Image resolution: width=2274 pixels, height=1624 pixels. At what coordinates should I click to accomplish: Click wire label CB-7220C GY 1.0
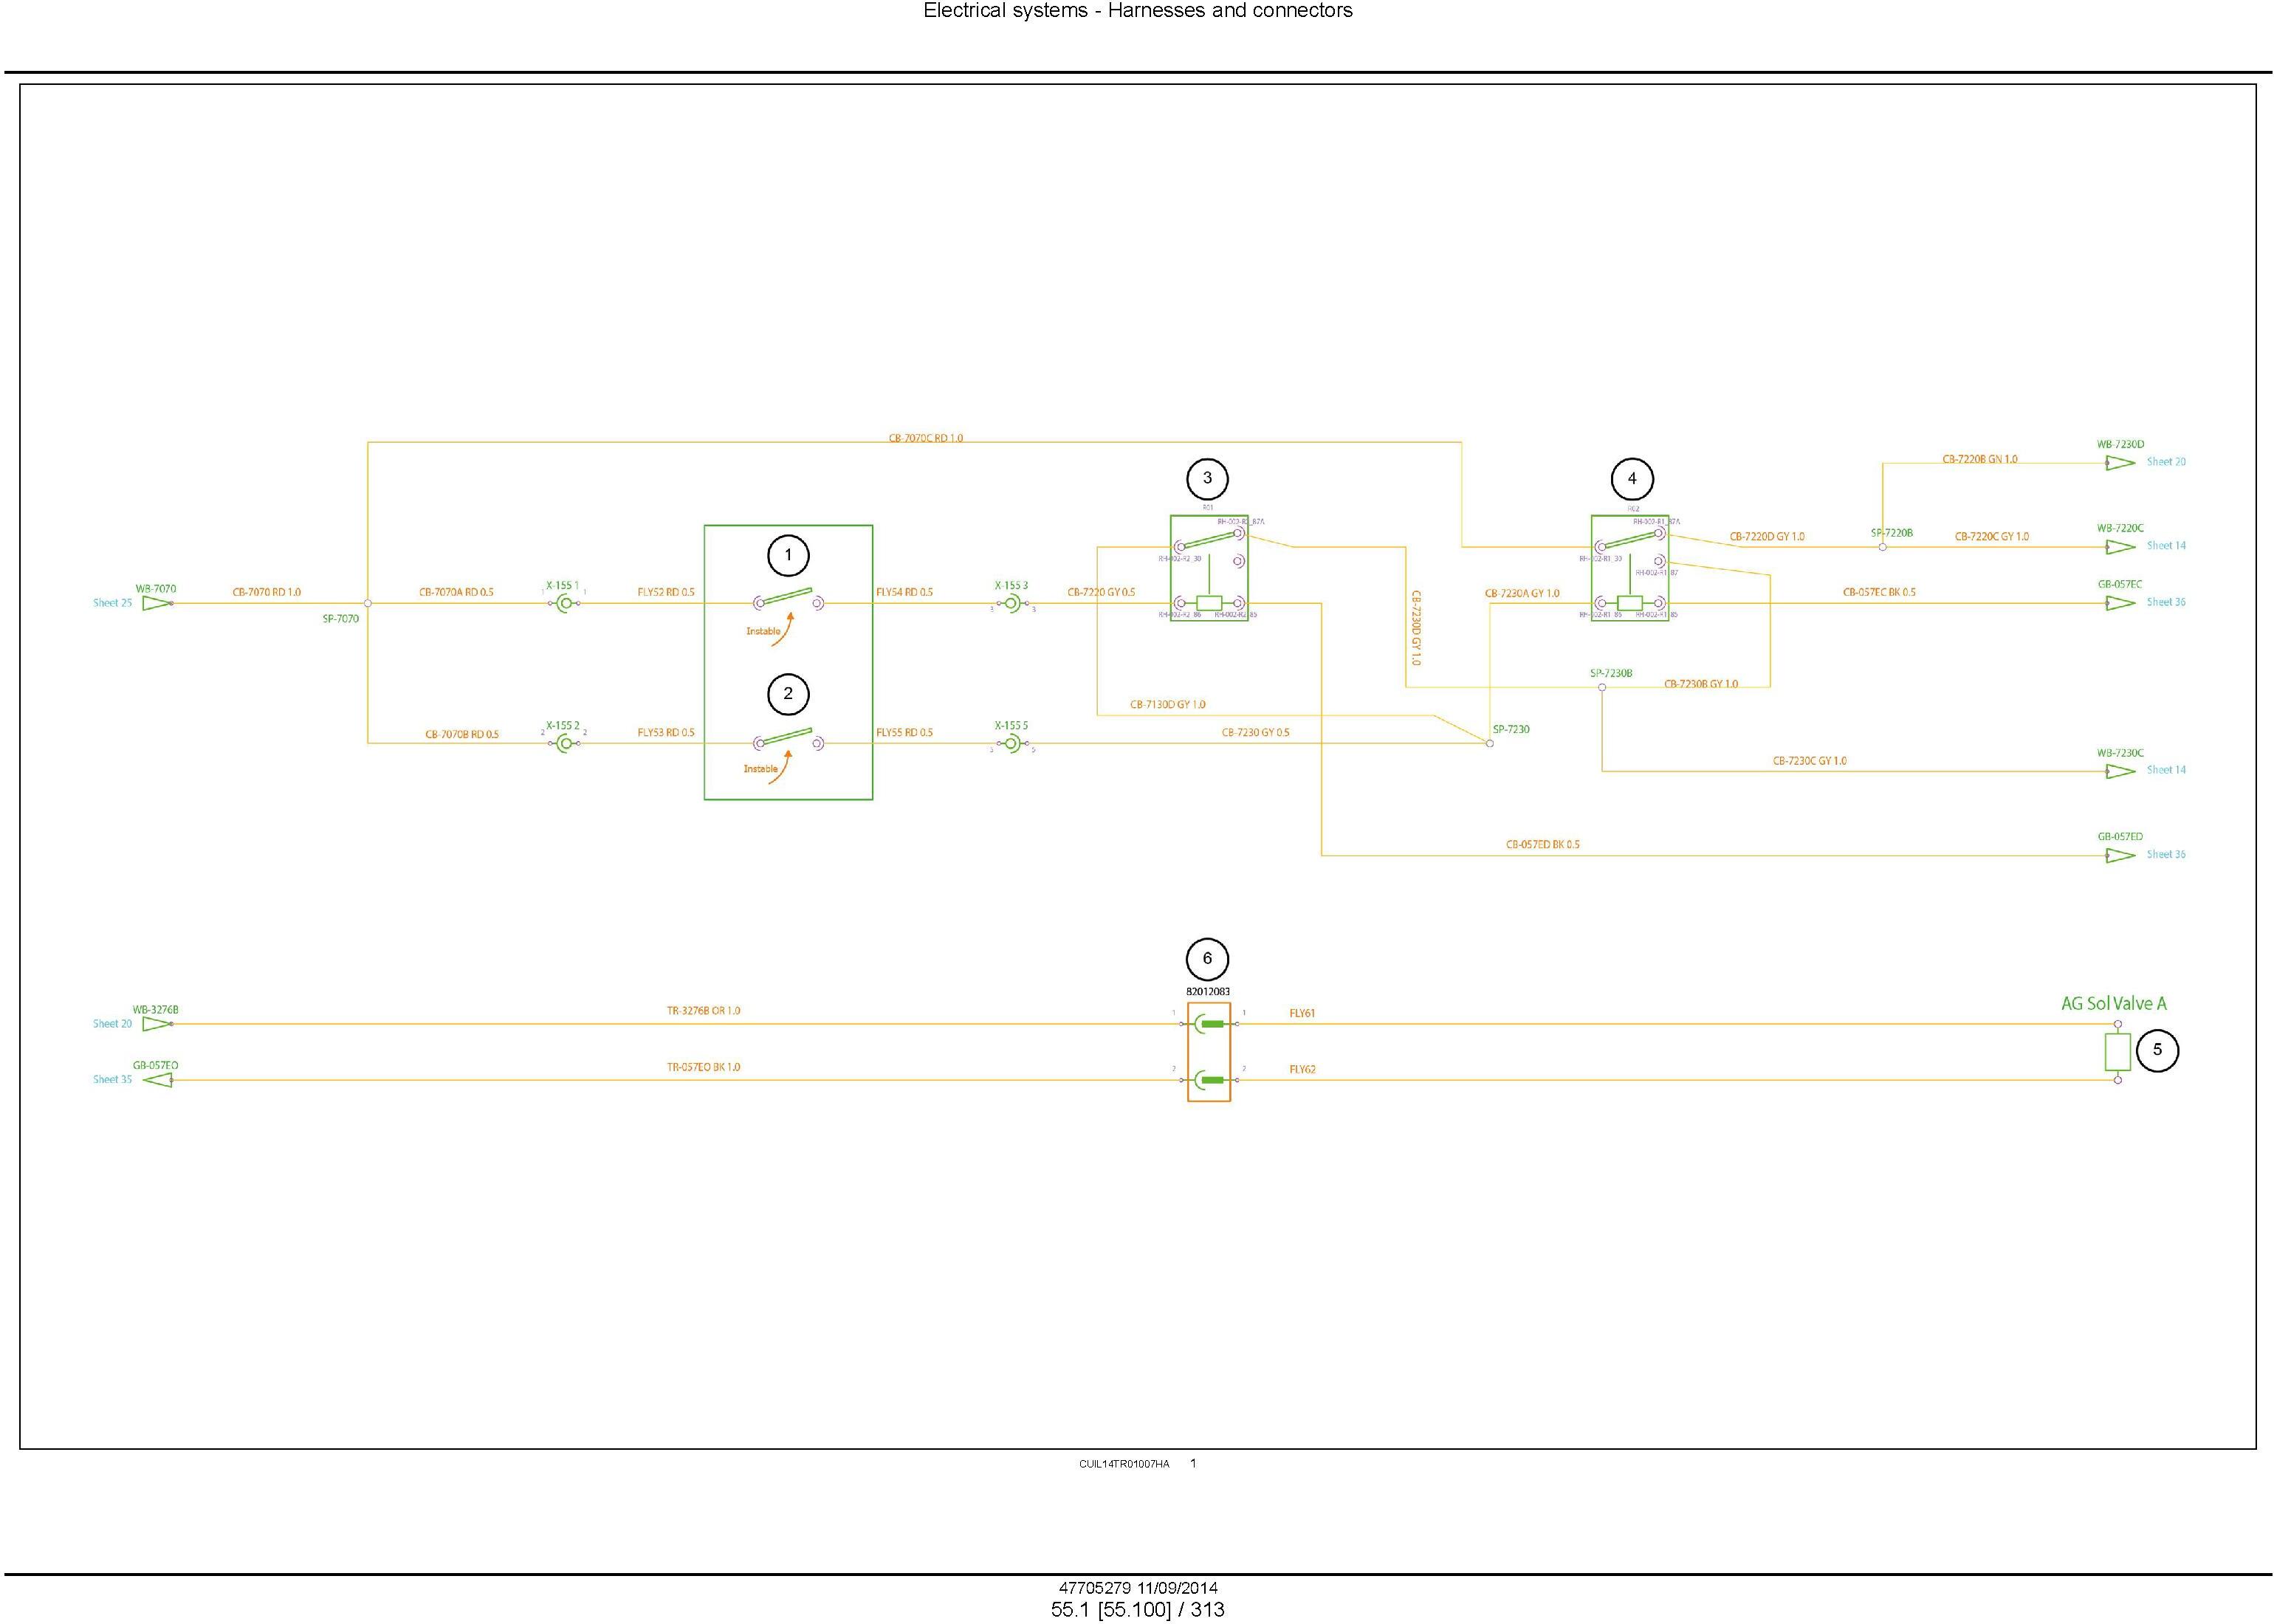(1992, 537)
